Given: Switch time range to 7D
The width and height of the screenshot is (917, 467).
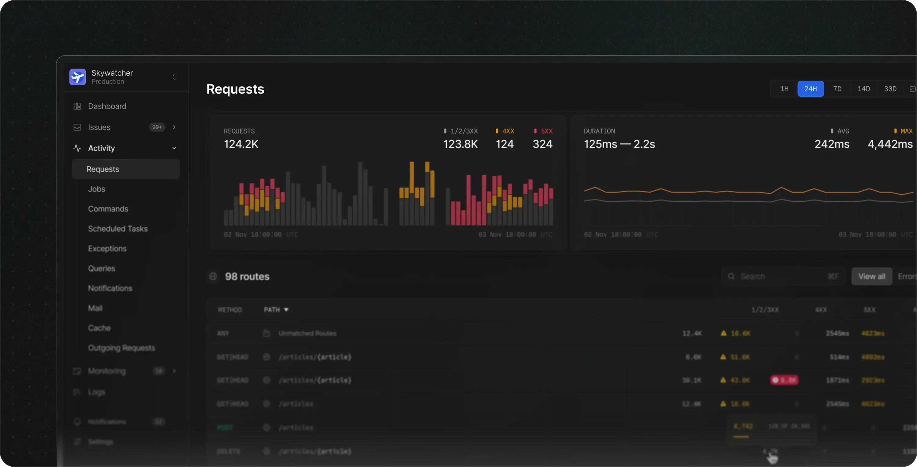Looking at the screenshot, I should [x=837, y=89].
